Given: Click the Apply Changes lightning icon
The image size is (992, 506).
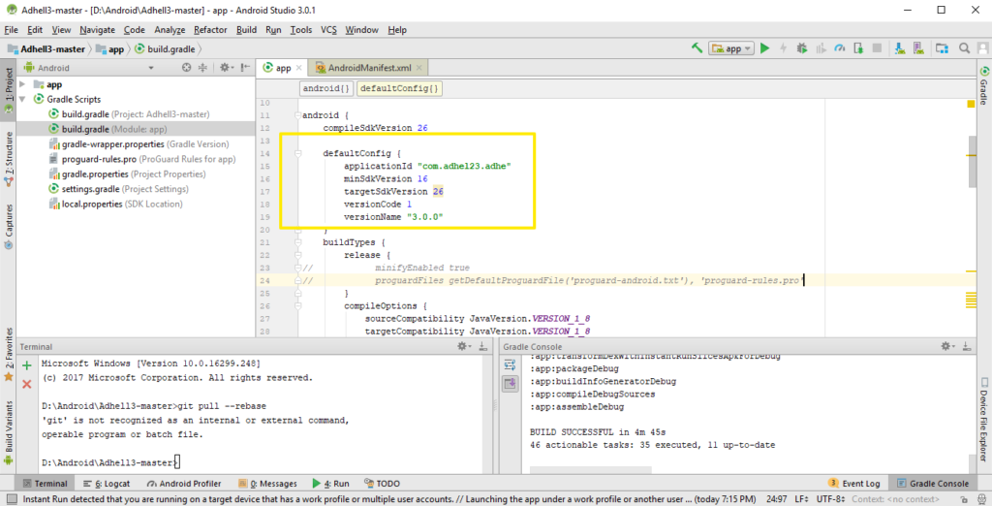Looking at the screenshot, I should click(x=783, y=48).
